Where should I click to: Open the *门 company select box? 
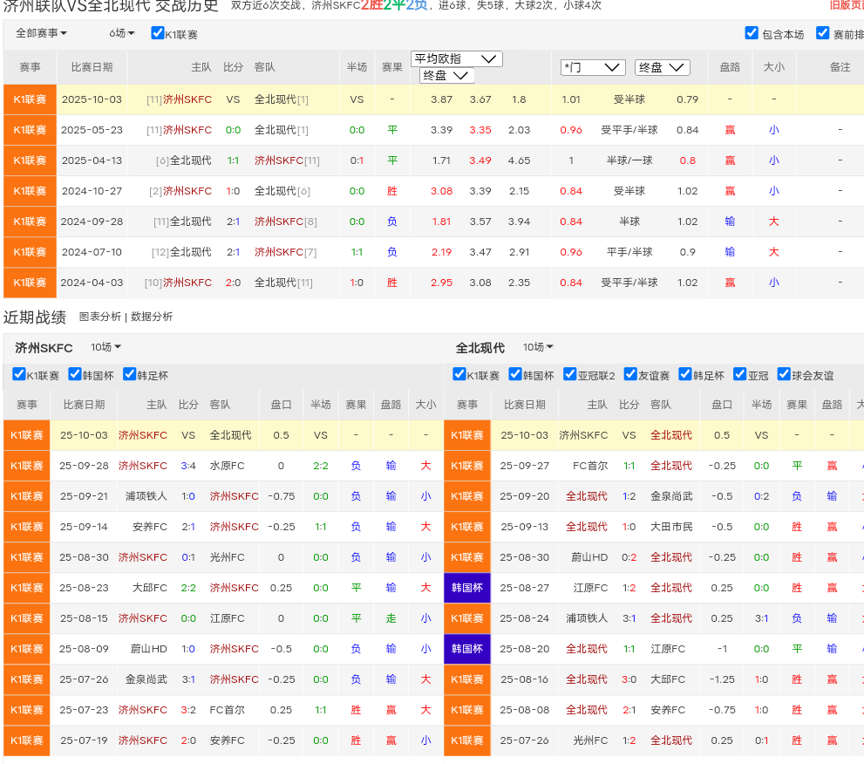[592, 67]
